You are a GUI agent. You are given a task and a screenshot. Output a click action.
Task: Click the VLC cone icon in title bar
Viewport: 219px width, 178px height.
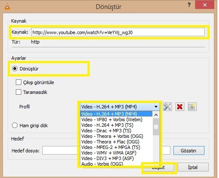7,6
